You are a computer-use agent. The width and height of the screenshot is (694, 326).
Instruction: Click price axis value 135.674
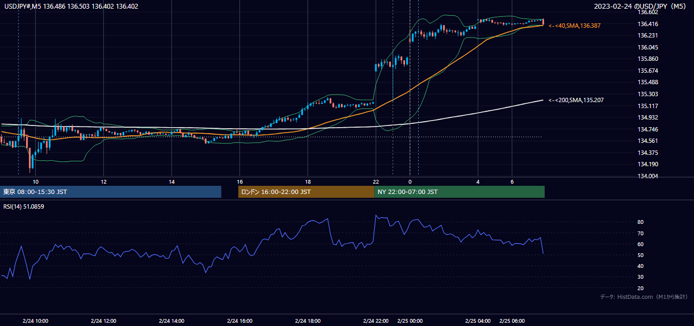point(648,71)
